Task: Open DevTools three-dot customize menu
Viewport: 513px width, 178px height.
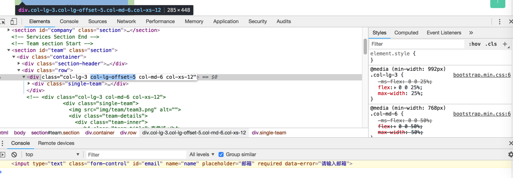Action: pyautogui.click(x=500, y=21)
